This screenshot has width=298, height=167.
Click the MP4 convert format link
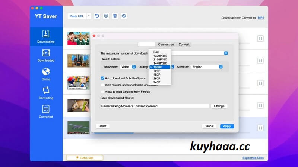(x=261, y=18)
